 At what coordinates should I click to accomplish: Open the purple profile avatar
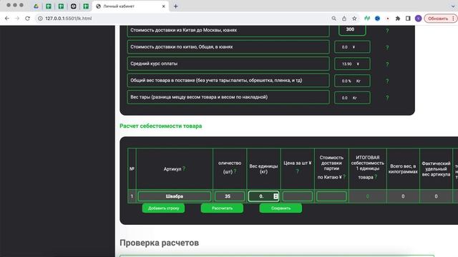418,19
